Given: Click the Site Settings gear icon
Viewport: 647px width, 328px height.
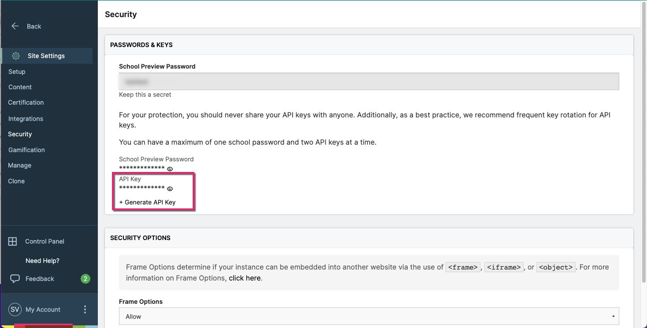Looking at the screenshot, I should click(16, 56).
